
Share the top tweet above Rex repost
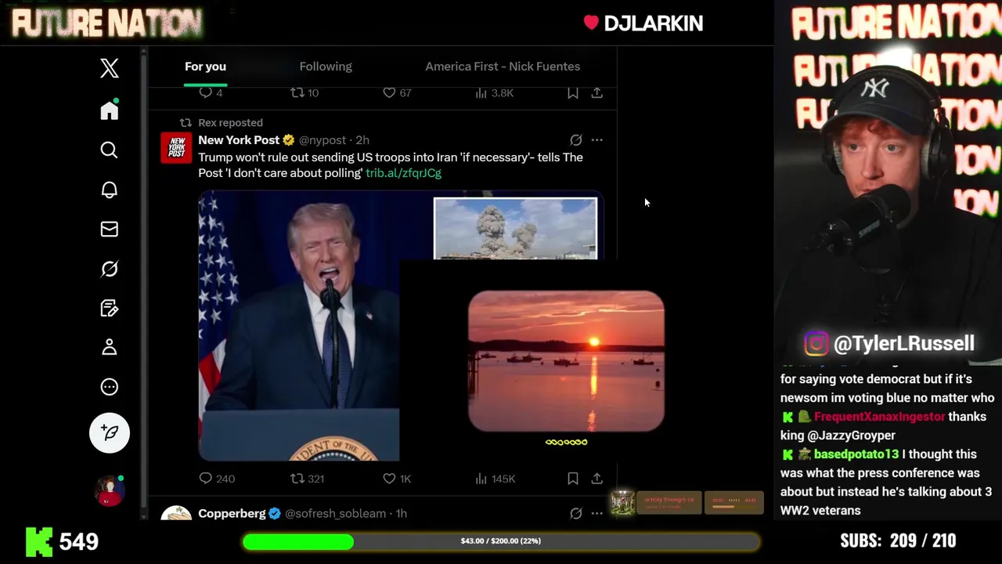(x=597, y=93)
